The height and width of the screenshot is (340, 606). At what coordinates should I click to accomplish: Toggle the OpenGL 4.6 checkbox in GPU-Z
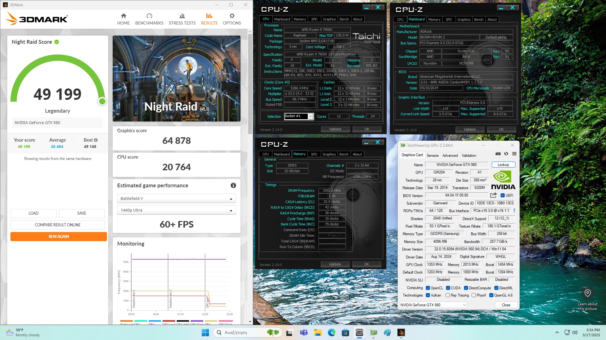point(491,295)
